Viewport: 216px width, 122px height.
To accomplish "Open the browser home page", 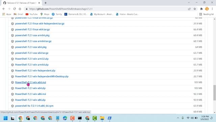I will tap(20, 9).
